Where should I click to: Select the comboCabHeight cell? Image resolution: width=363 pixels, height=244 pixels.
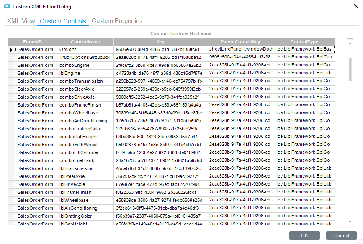pos(85,137)
